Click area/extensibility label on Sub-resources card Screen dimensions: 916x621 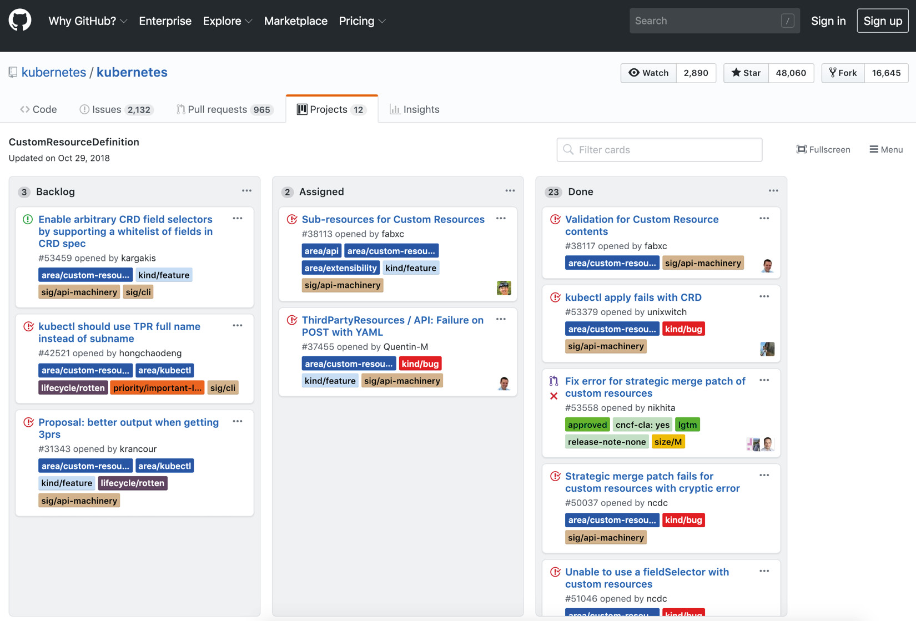tap(340, 268)
